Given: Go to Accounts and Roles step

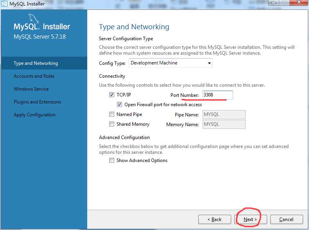Looking at the screenshot, I should (34, 76).
